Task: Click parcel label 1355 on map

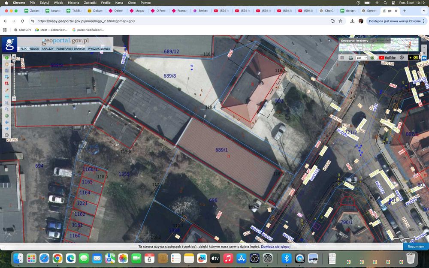Action: (x=124, y=174)
